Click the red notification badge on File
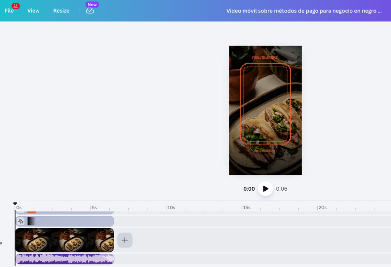Image resolution: width=391 pixels, height=267 pixels. point(15,6)
